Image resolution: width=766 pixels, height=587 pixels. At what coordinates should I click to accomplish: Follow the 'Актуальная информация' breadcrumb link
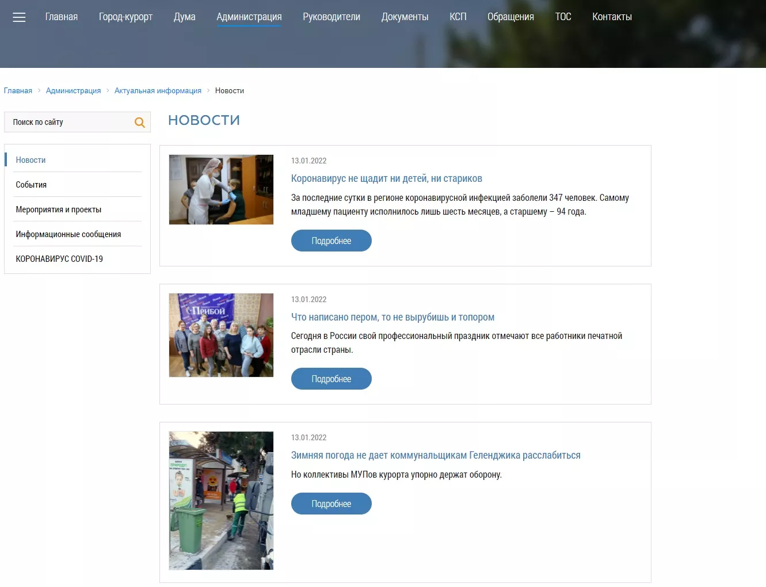tap(158, 90)
